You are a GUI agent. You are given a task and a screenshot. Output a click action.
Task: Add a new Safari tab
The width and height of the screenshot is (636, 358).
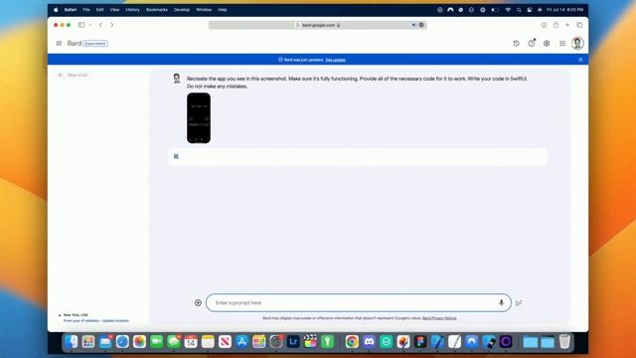[x=567, y=25]
